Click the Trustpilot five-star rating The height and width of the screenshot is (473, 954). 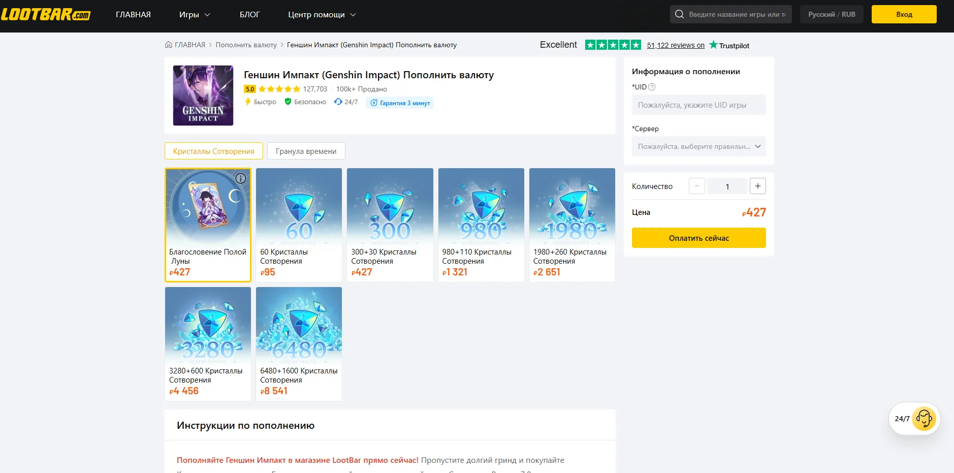point(613,45)
